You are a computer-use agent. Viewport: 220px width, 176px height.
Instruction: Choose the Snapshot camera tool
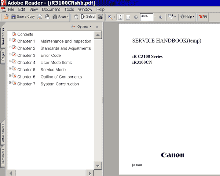point(100,17)
